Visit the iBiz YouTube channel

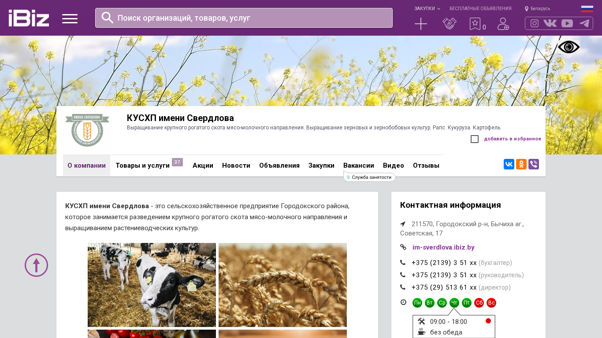click(567, 23)
